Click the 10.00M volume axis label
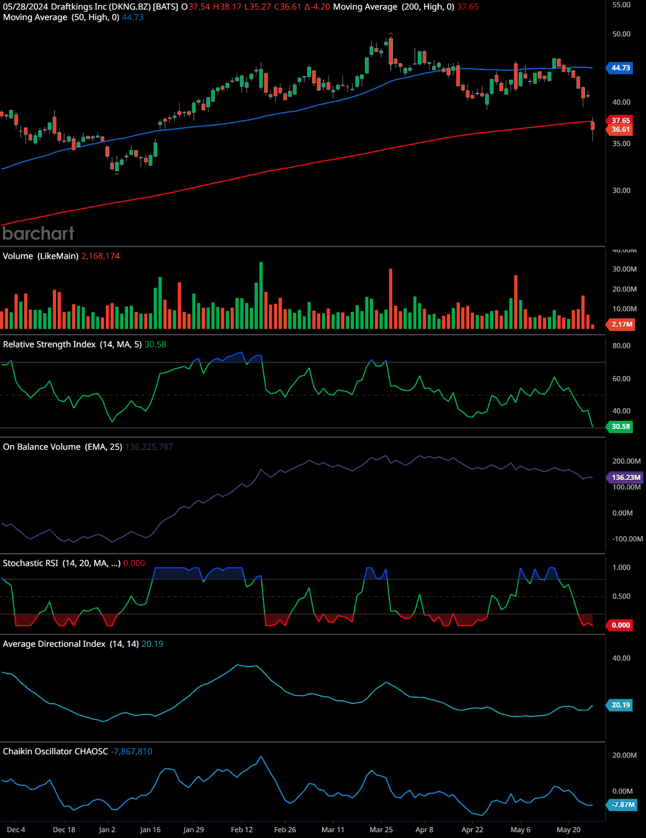Image resolution: width=646 pixels, height=838 pixels. pos(624,309)
